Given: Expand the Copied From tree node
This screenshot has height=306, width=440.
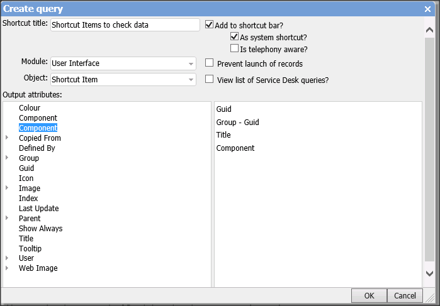Looking at the screenshot, I should click(x=7, y=138).
